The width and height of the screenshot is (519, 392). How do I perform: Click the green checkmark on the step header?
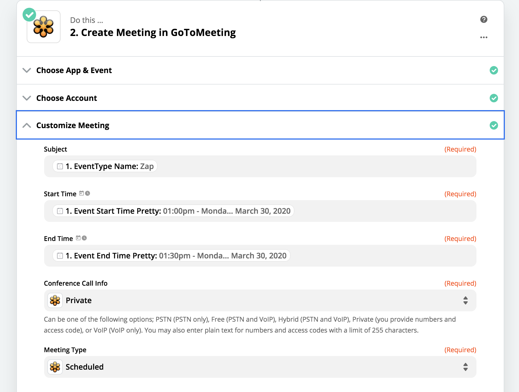click(x=29, y=15)
